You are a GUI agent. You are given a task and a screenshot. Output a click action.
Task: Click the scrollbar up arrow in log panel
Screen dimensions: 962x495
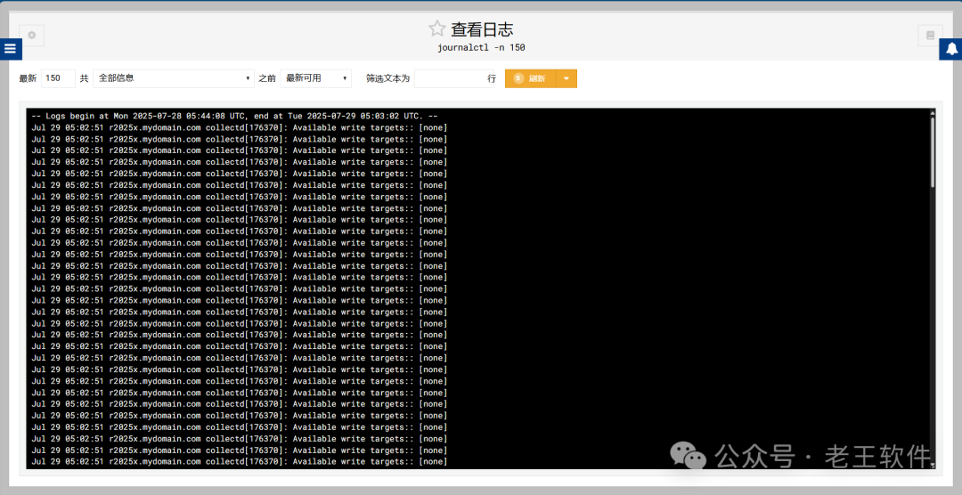(933, 113)
